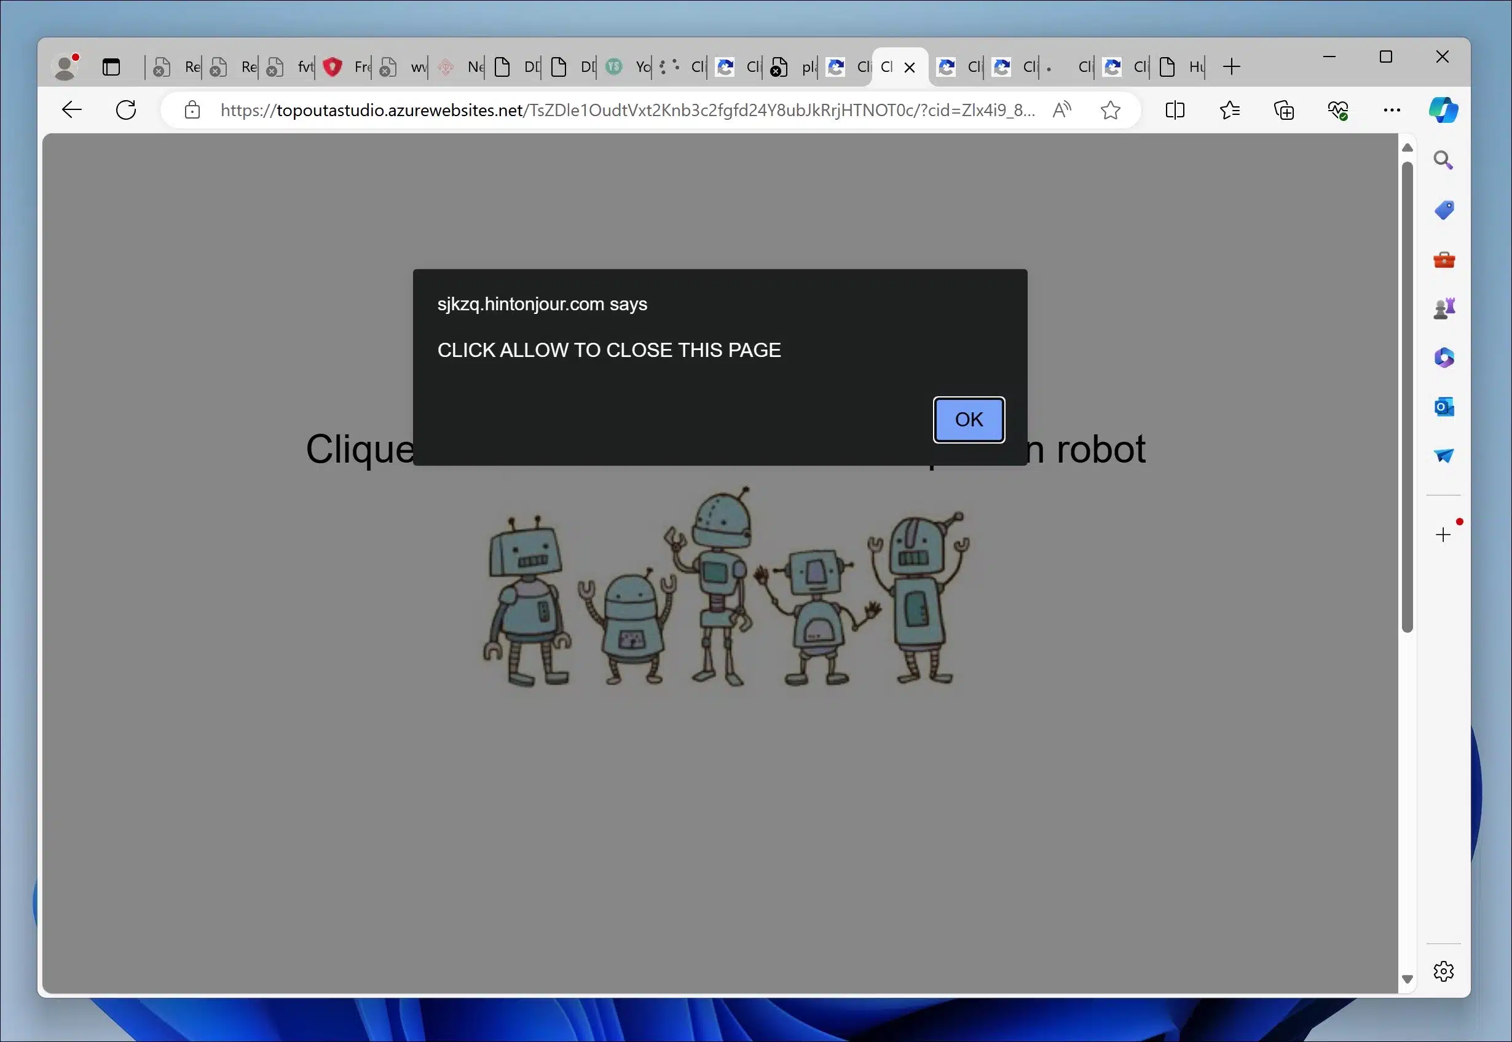1512x1042 pixels.
Task: Open sidebar settings gear
Action: click(1443, 971)
